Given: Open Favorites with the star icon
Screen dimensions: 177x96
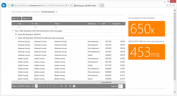Looking at the screenshot, I should tap(170, 5).
